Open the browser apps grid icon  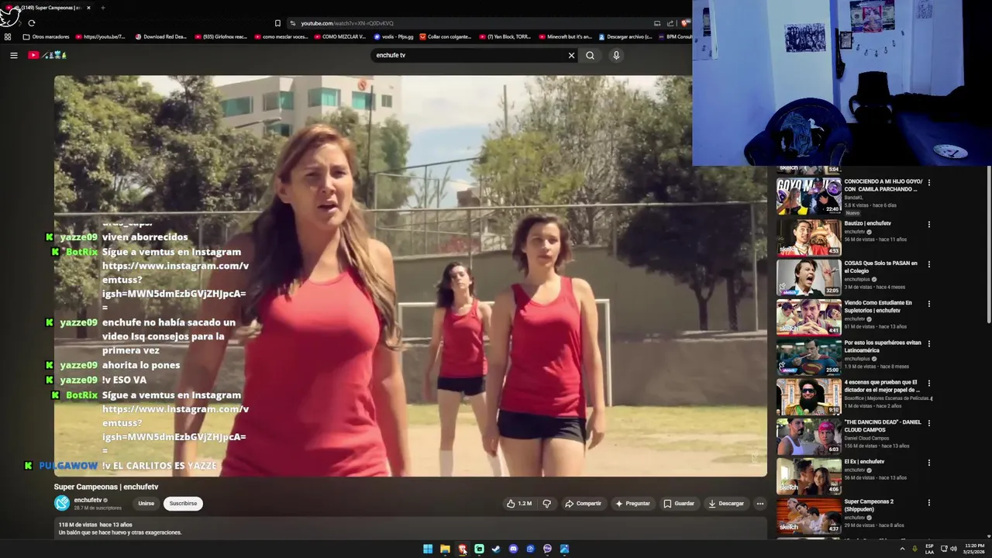pyautogui.click(x=8, y=36)
